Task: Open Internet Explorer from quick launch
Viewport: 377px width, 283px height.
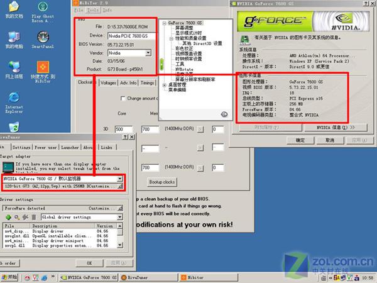Action: (44, 278)
